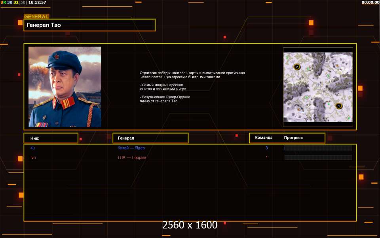The height and width of the screenshot is (238, 380).
Task: Click the 'Генерал Тао' title box
Action: [89, 25]
